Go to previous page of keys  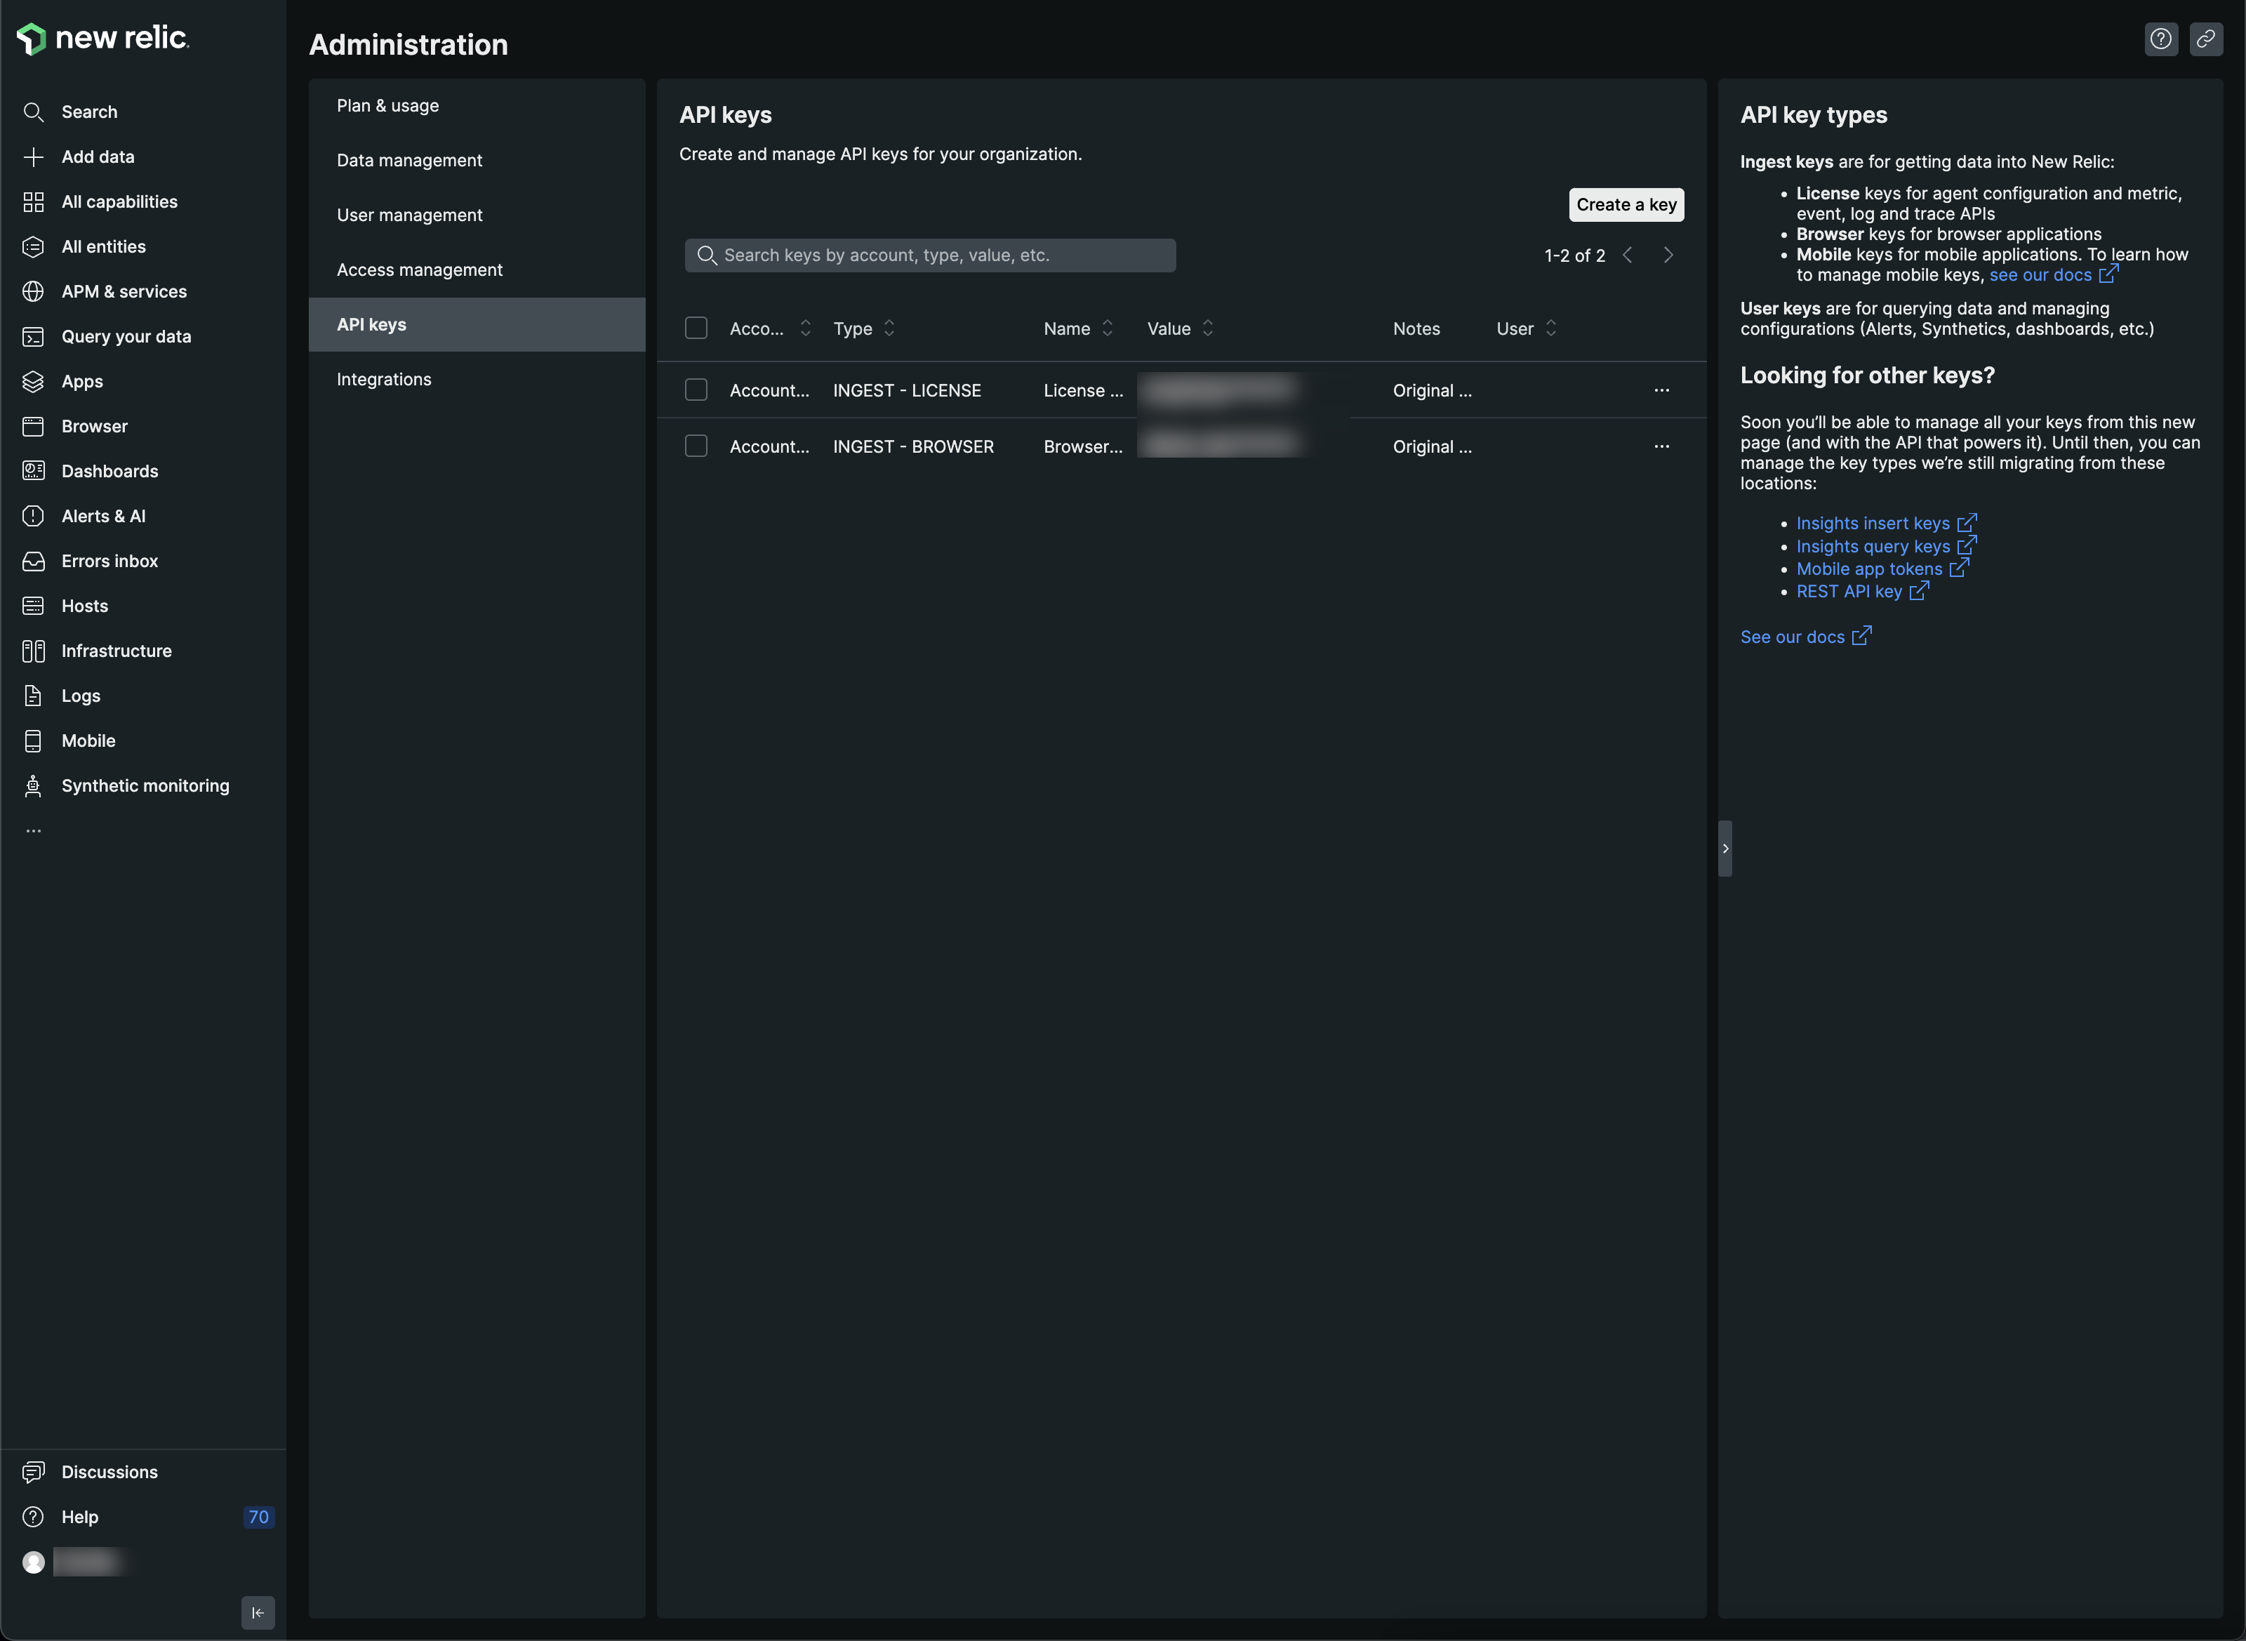pyautogui.click(x=1627, y=255)
